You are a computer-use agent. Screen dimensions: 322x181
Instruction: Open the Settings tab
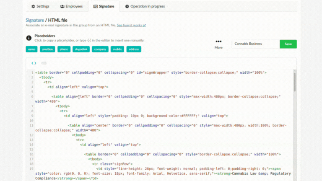(x=40, y=6)
